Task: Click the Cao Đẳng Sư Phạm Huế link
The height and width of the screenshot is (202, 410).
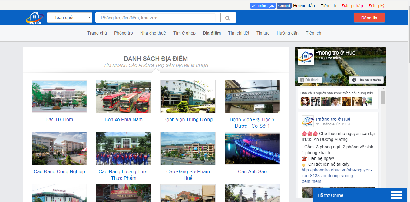Action: 188,175
